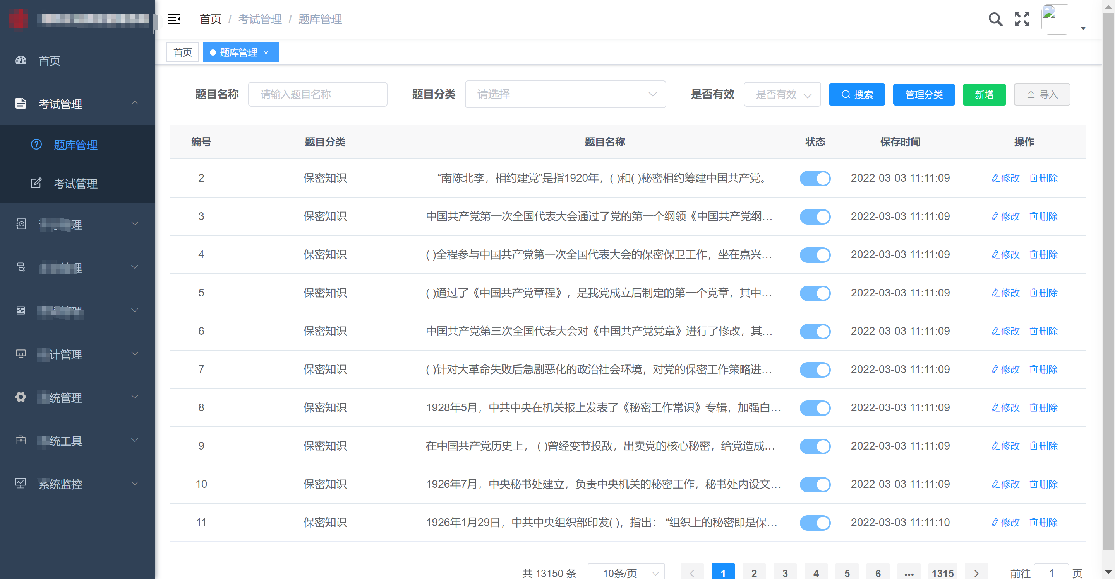
Task: Open 题库管理 in sidebar
Action: pos(77,144)
